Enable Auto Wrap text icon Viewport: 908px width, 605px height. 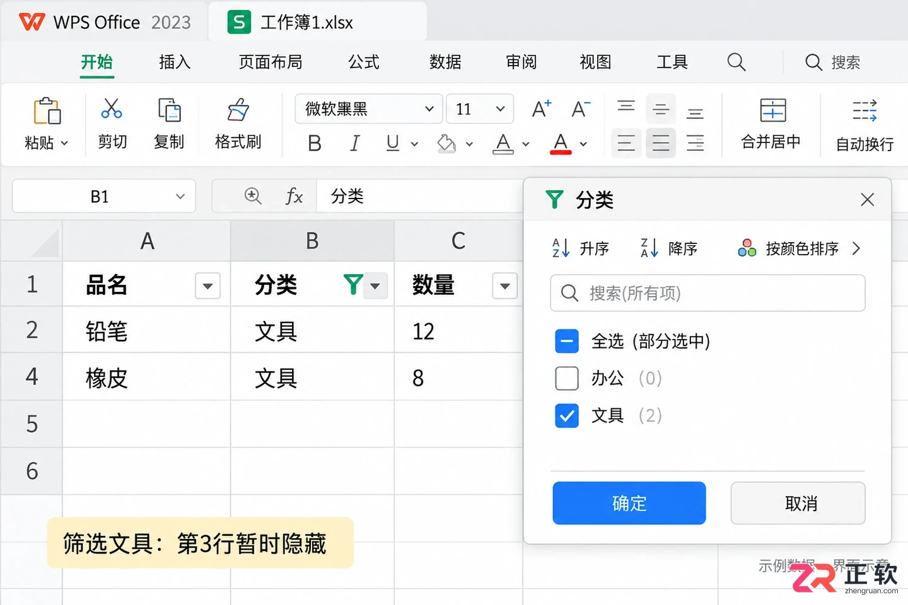(864, 110)
